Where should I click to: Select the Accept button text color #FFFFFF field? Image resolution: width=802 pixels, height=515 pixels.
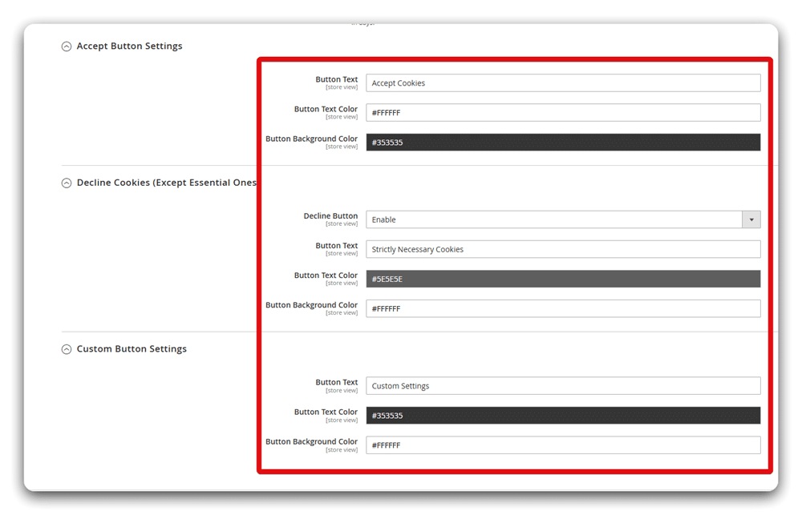(x=563, y=113)
